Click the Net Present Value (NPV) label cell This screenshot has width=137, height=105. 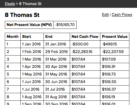pos(29,25)
